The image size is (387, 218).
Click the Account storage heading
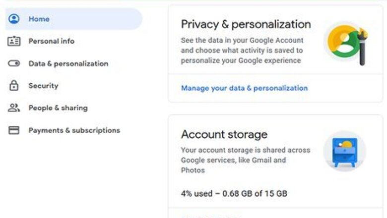(x=224, y=134)
